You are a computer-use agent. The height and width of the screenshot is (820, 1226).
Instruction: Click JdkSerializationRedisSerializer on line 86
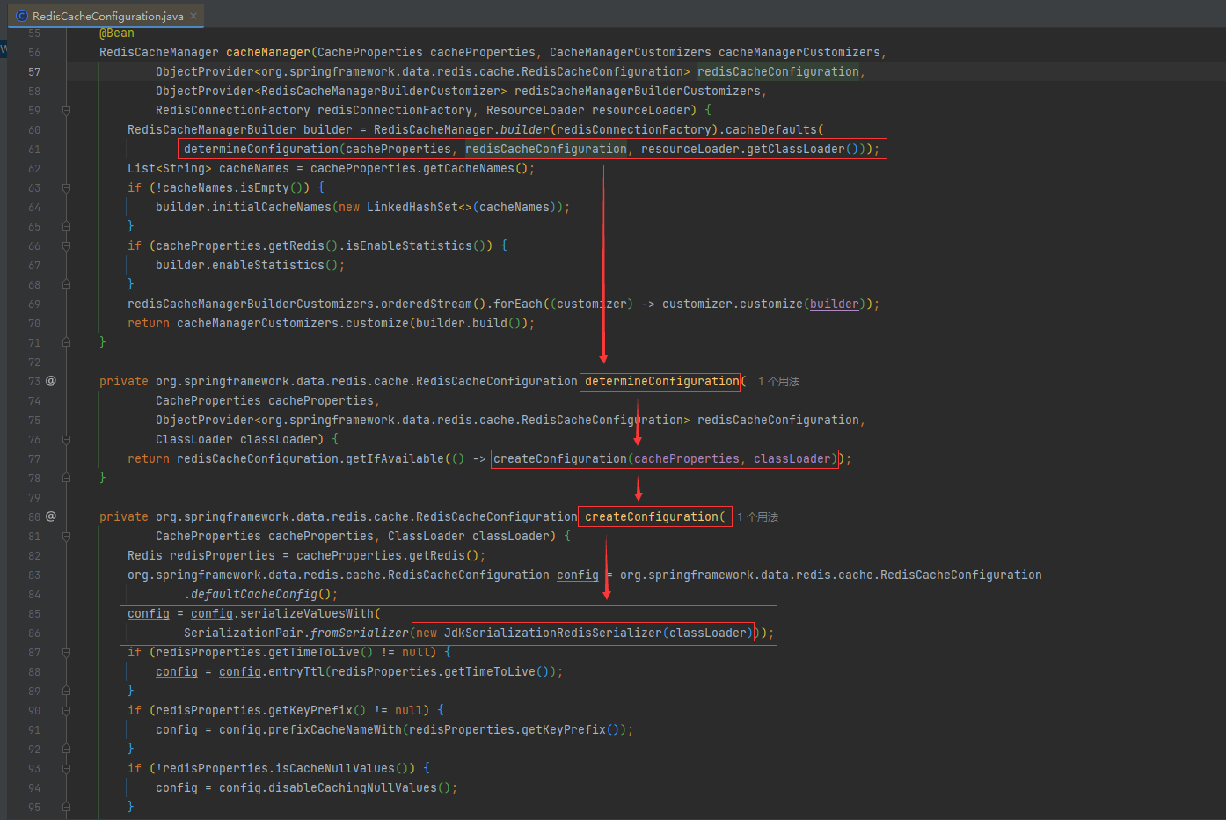coord(553,633)
